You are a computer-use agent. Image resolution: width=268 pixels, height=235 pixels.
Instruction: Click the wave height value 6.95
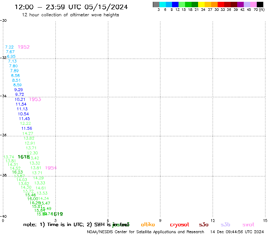pyautogui.click(x=11, y=56)
